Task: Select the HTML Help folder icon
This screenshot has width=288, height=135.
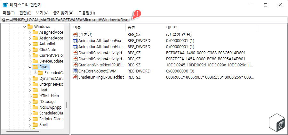Action: (35, 96)
